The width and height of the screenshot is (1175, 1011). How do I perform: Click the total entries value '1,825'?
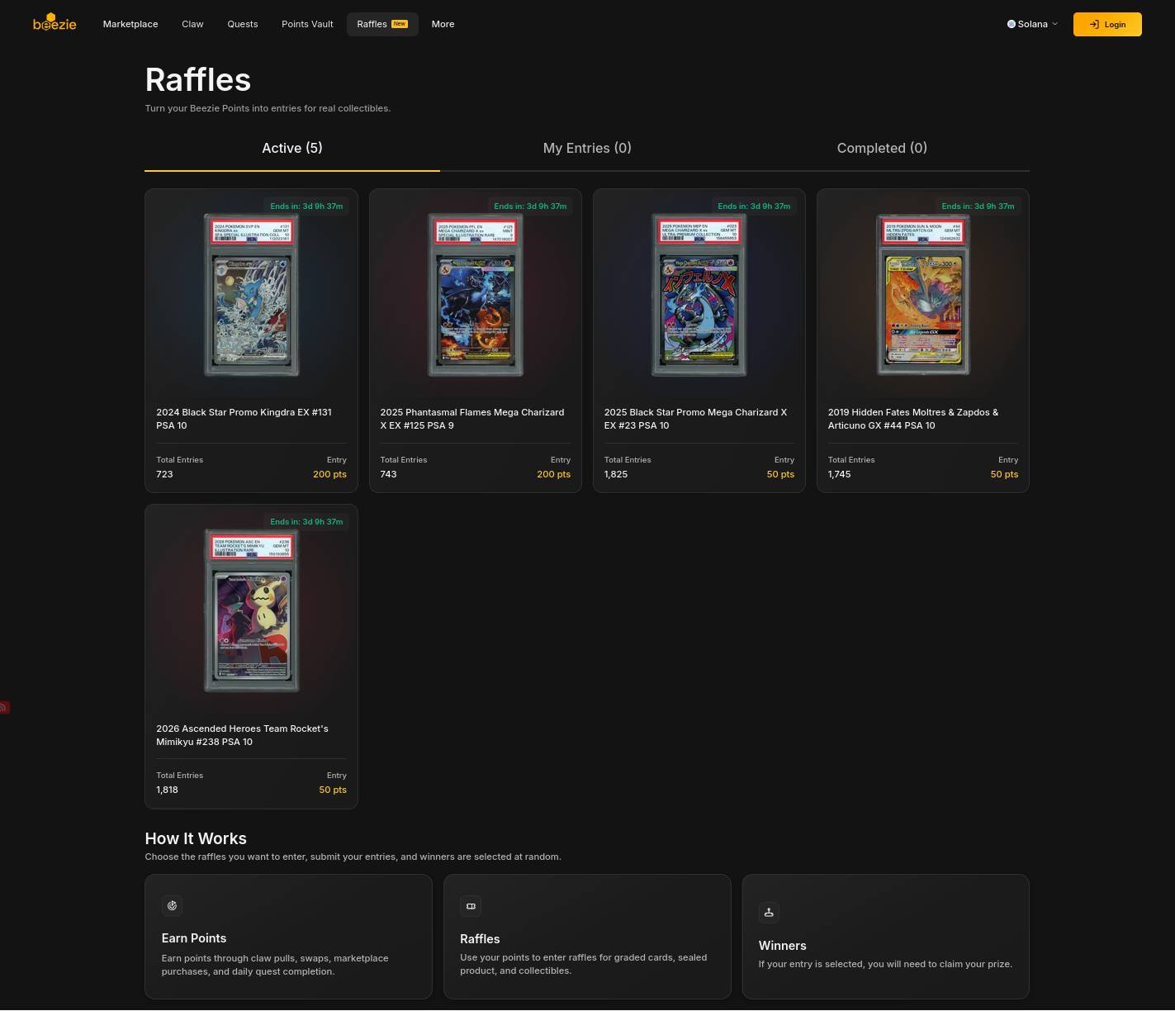(616, 474)
